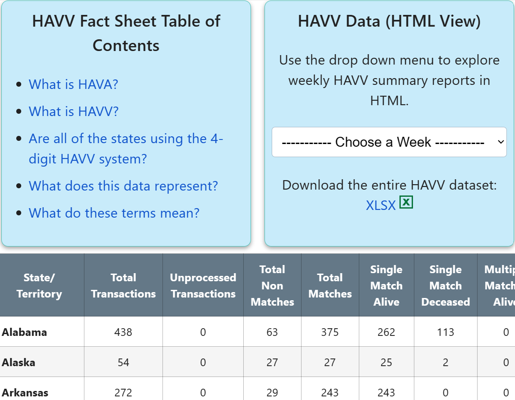The height and width of the screenshot is (400, 515).
Task: Open the Choose a Week dropdown
Action: (389, 142)
